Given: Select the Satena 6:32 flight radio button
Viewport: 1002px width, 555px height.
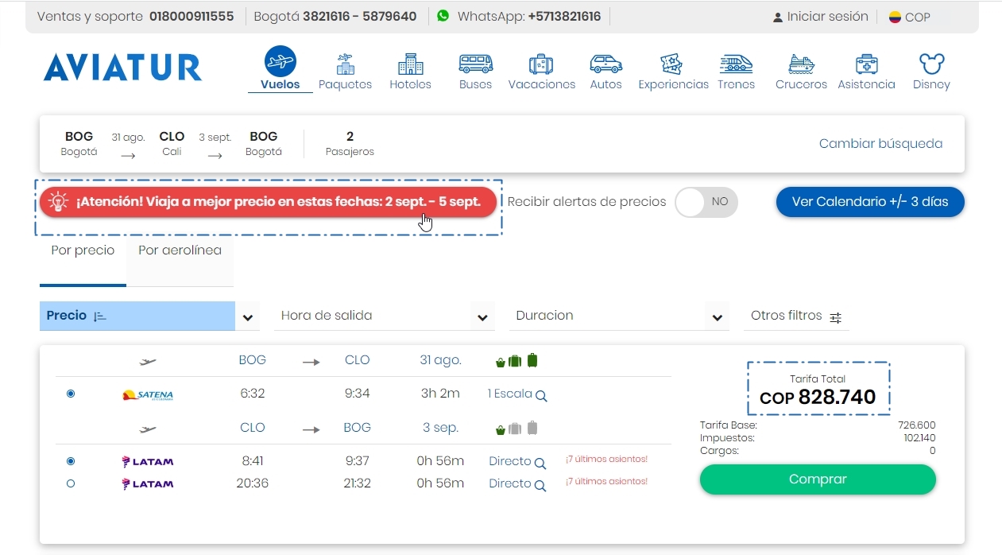Looking at the screenshot, I should pyautogui.click(x=71, y=394).
